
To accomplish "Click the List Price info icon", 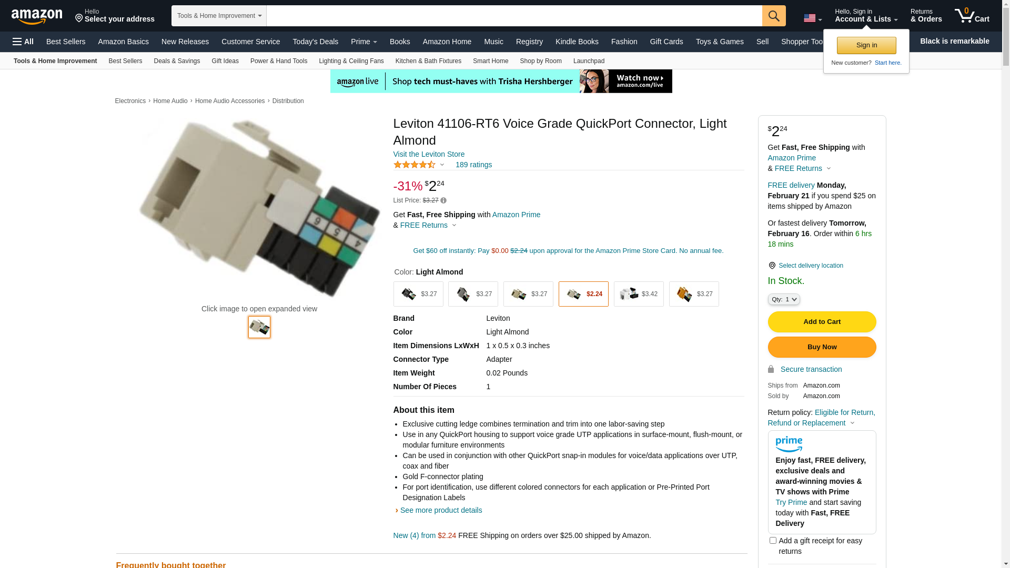I will click(x=443, y=200).
